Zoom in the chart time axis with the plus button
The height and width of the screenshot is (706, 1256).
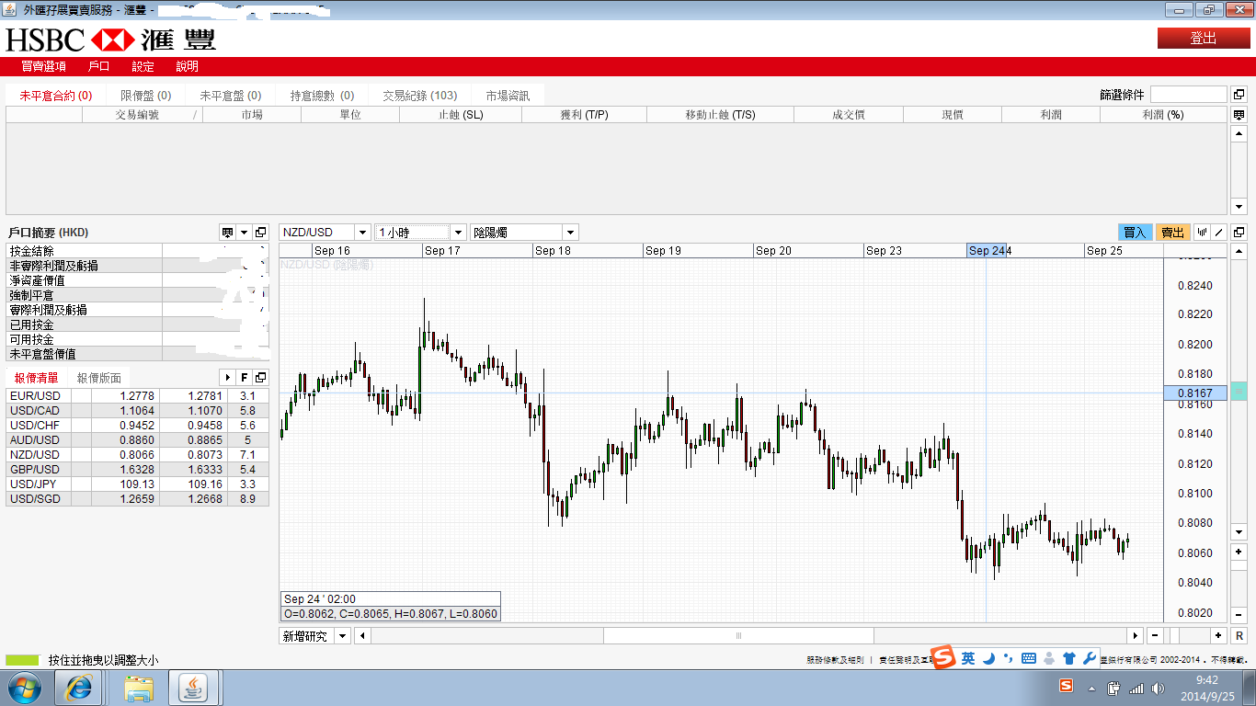tap(1218, 635)
